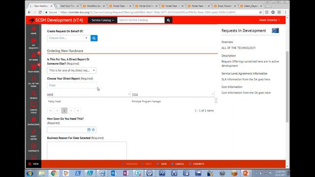Open Skype from the taskbar
The image size is (315, 177).
coord(138,173)
